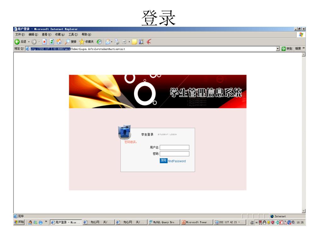
Task: Open the Edit button dropdown arrow
Action: click(x=129, y=42)
